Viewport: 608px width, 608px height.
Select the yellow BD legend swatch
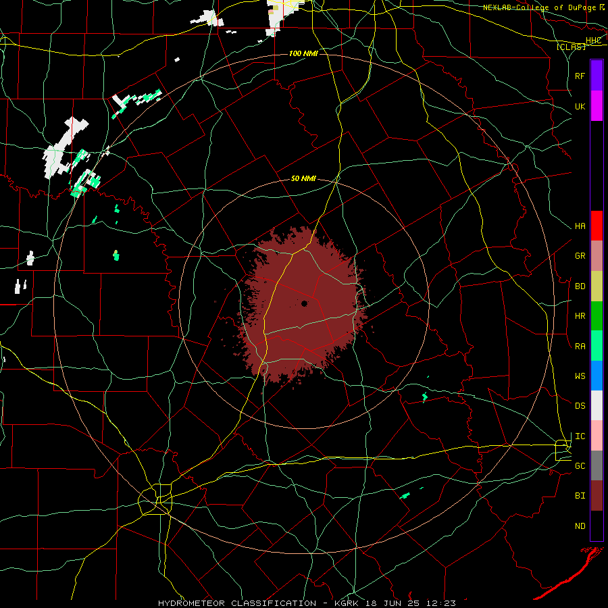click(597, 286)
